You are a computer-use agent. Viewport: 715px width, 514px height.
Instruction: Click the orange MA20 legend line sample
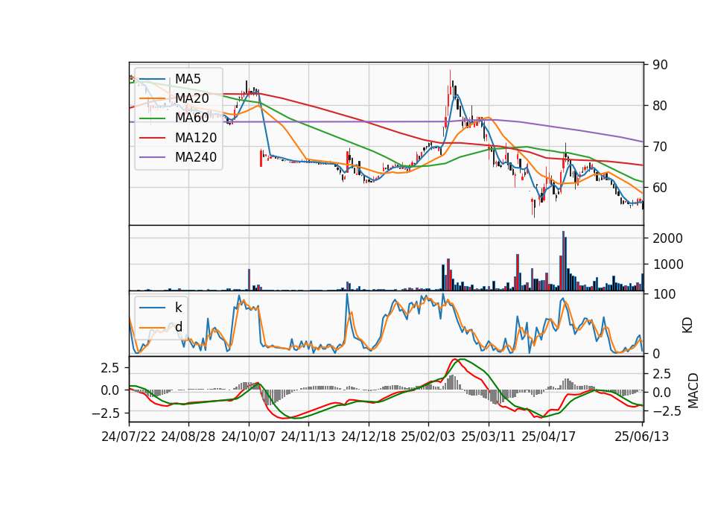pyautogui.click(x=152, y=98)
